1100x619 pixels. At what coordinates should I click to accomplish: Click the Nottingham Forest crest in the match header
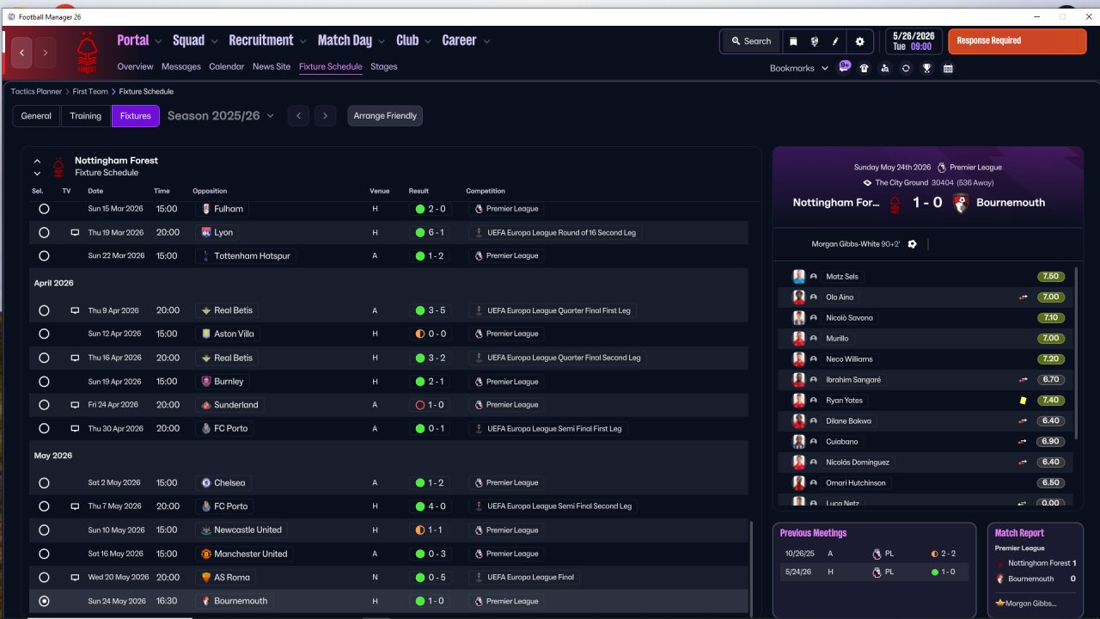(895, 203)
